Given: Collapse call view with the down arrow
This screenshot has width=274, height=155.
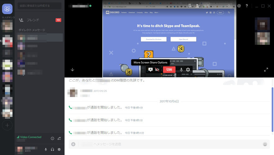Looking at the screenshot, I should pos(72,70).
